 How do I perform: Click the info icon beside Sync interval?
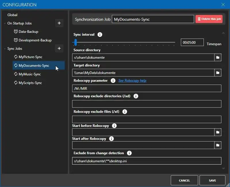pyautogui.click(x=100, y=35)
